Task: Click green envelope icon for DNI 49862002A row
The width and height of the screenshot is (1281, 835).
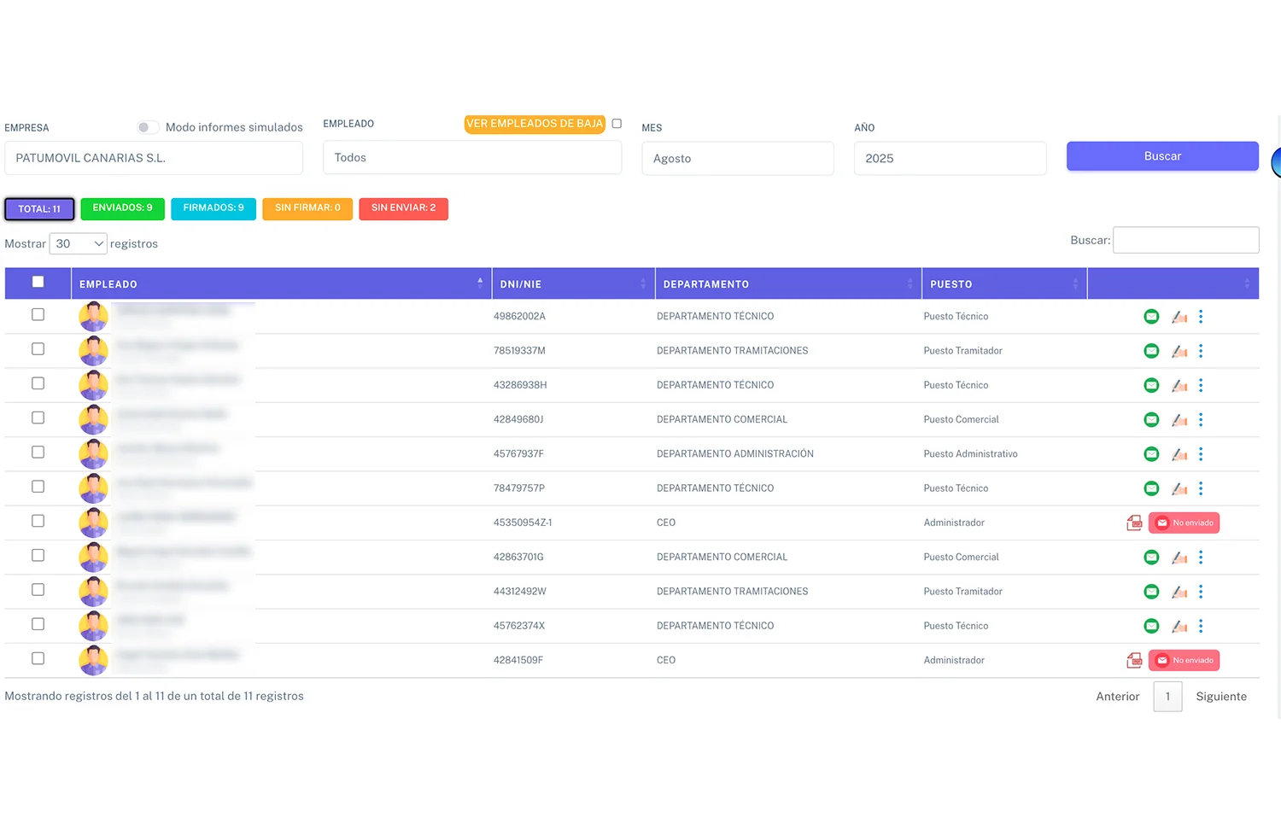Action: pyautogui.click(x=1151, y=317)
